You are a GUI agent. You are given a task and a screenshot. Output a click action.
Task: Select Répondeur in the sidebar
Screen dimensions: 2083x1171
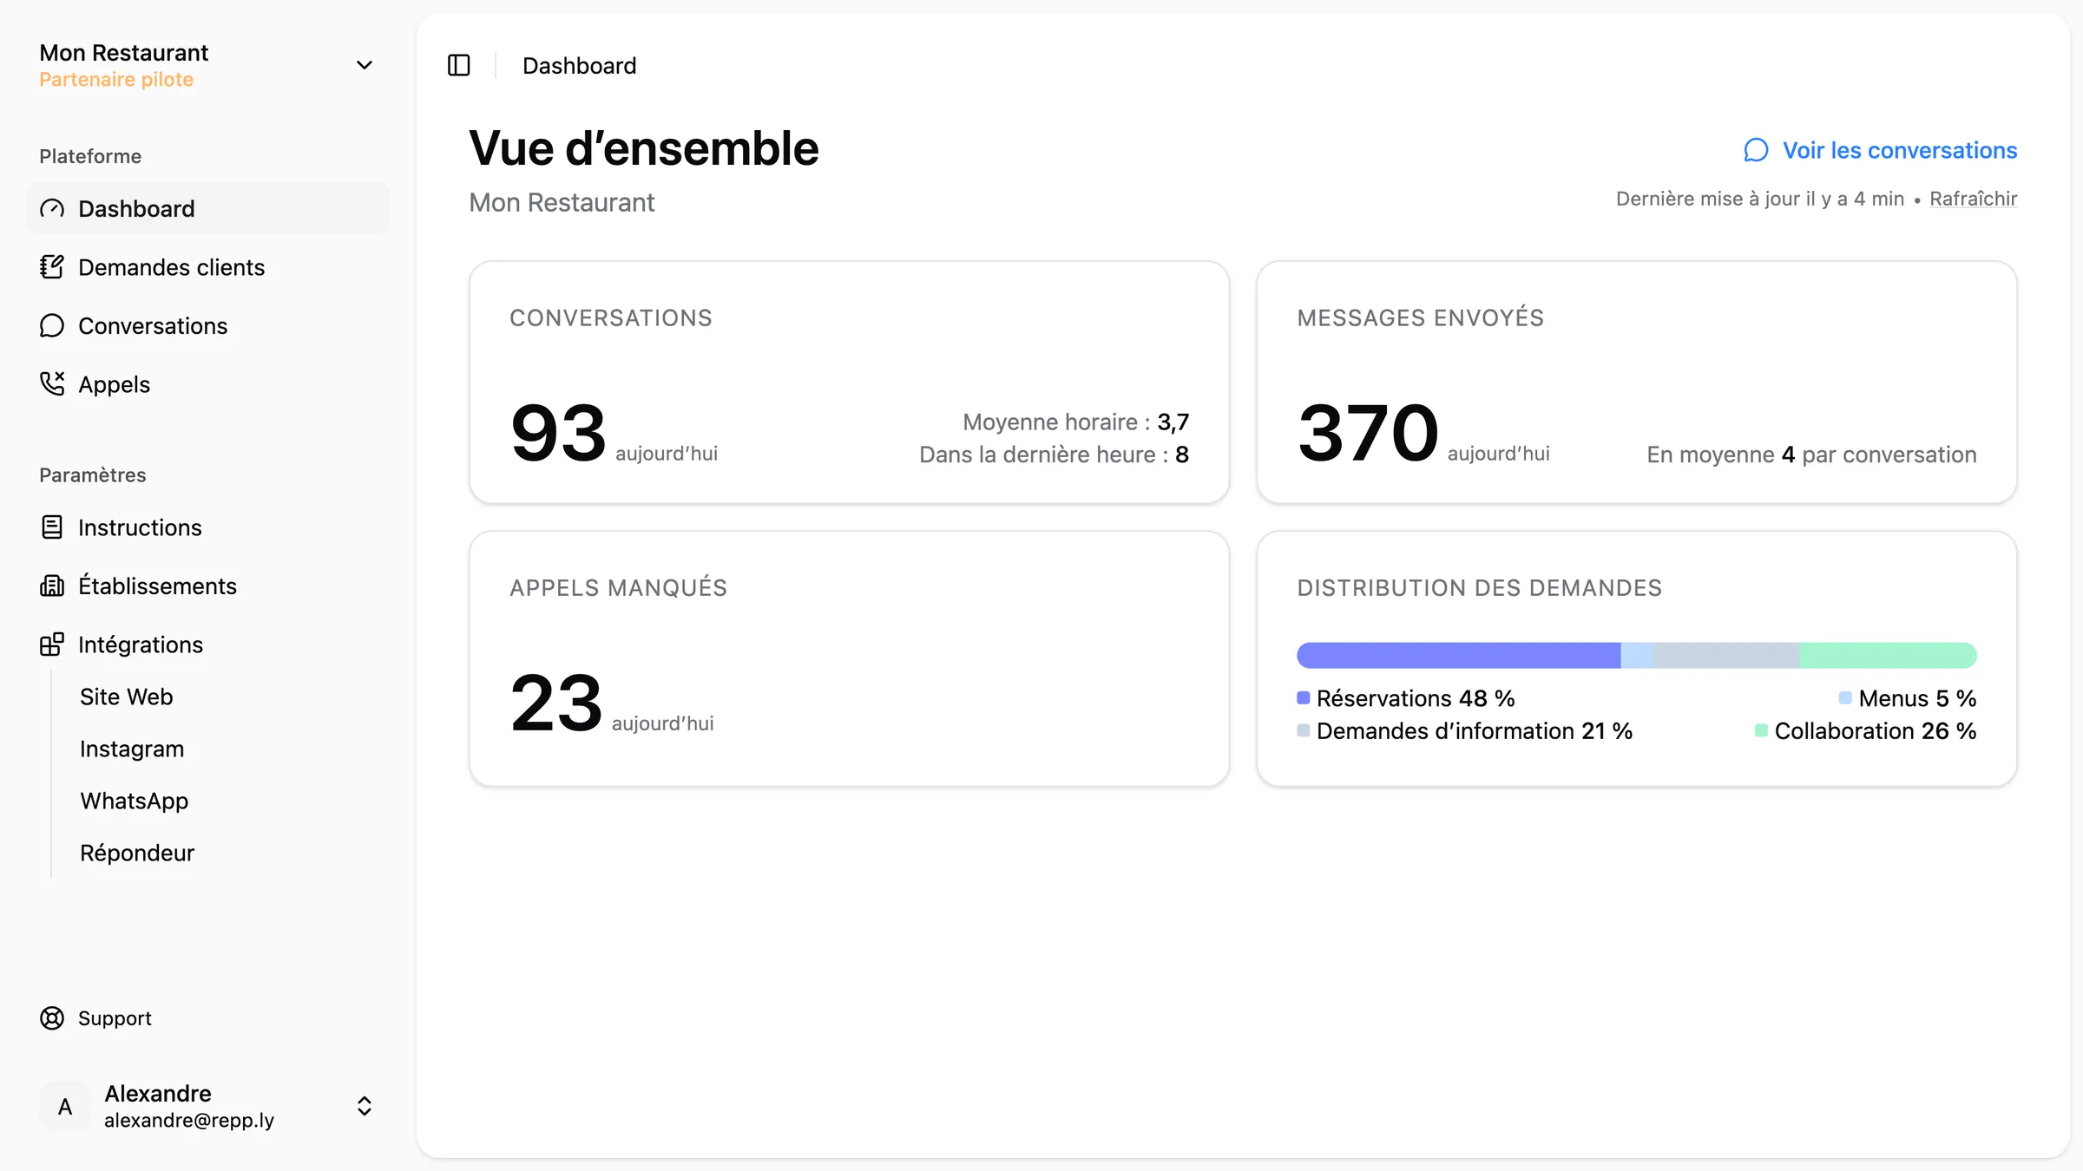click(x=136, y=853)
